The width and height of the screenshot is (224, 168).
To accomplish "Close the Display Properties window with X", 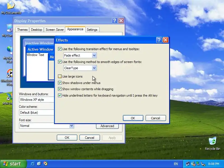I will click(121, 21).
